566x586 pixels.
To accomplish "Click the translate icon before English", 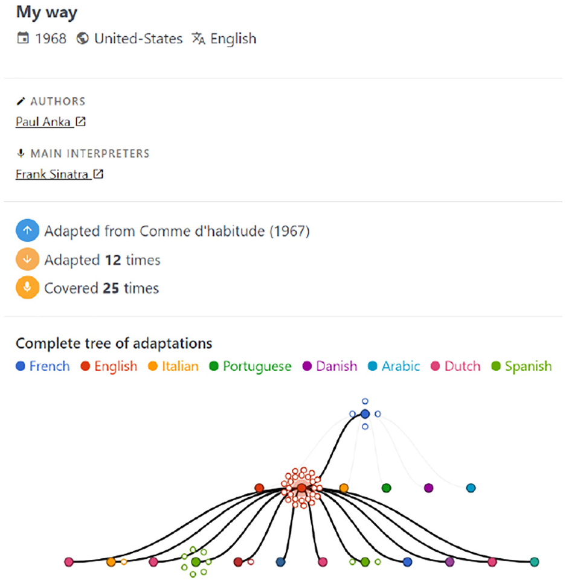I will click(198, 38).
